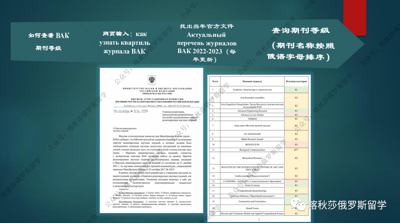Image resolution: width=400 pixels, height=223 pixels.
Task: Select 'Dental Forum' journal row
Action: point(259,208)
